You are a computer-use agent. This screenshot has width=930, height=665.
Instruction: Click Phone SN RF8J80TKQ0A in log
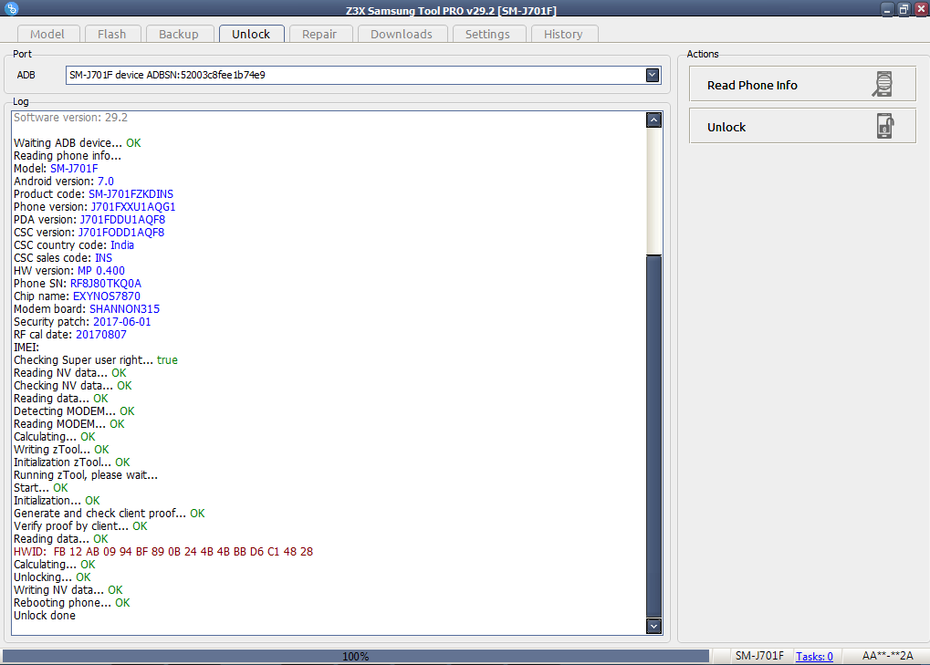pyautogui.click(x=106, y=284)
